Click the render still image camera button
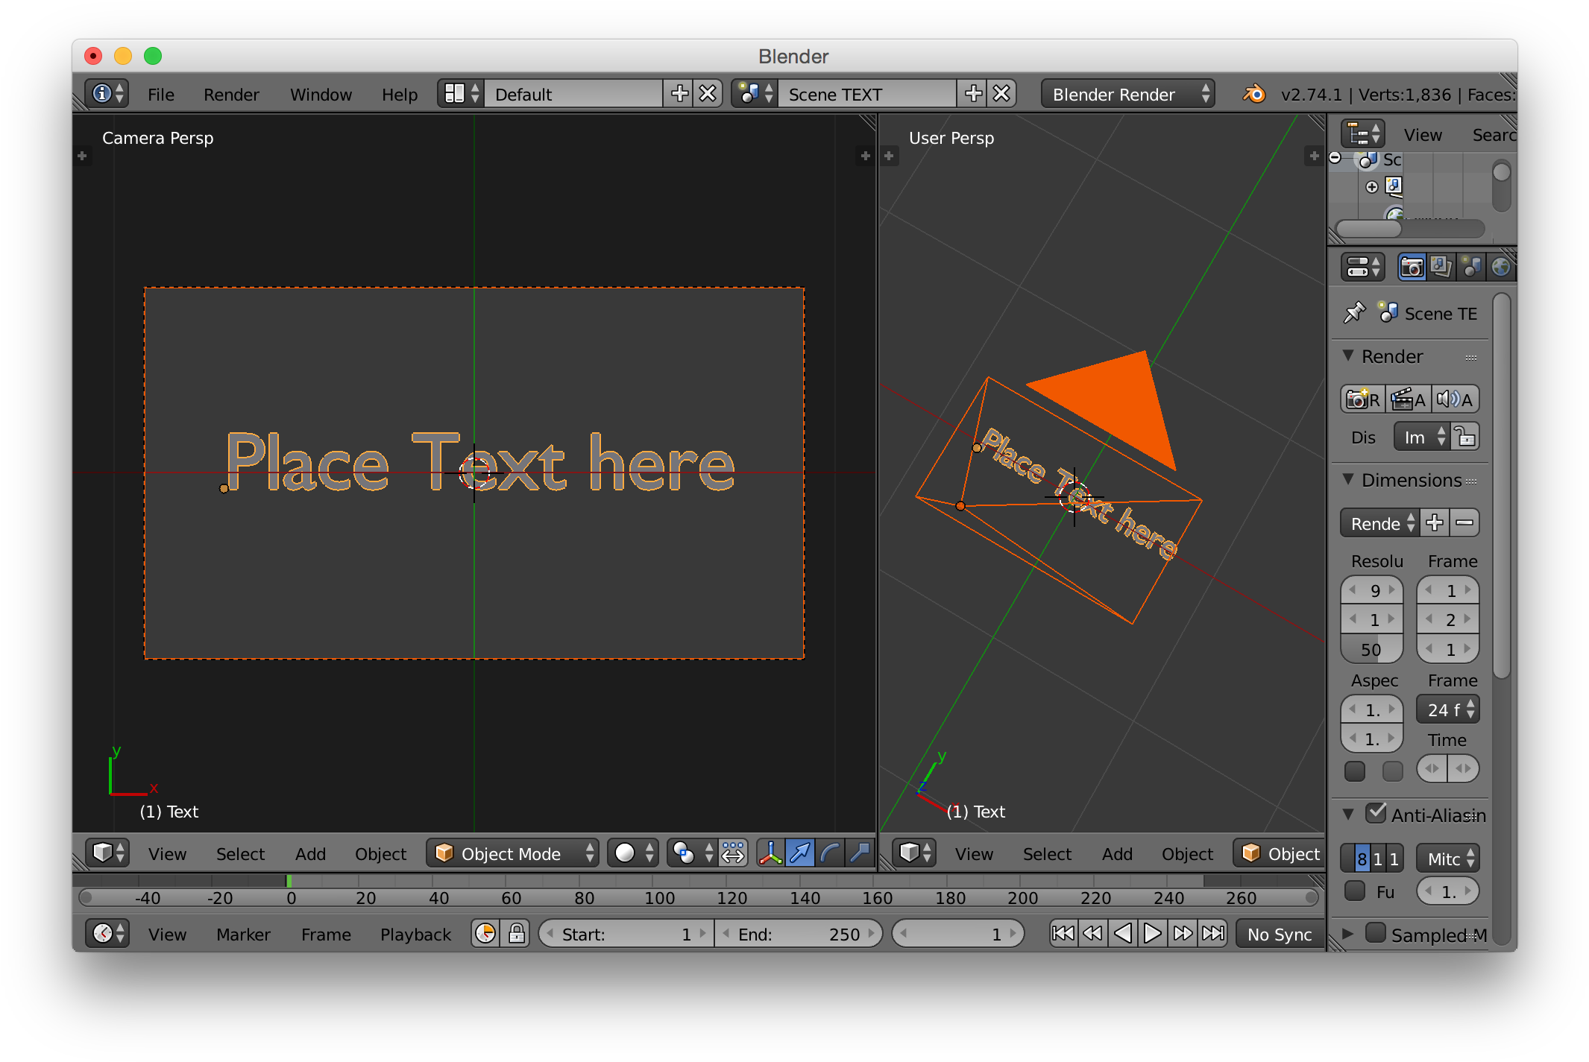The image size is (1589, 1062). click(1363, 399)
